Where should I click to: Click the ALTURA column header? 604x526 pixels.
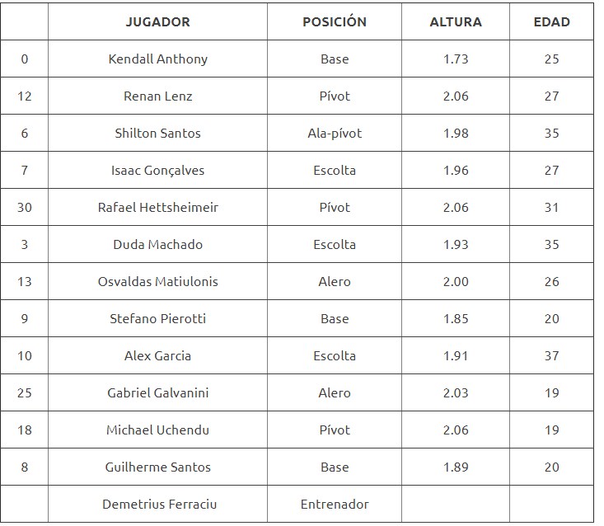456,22
